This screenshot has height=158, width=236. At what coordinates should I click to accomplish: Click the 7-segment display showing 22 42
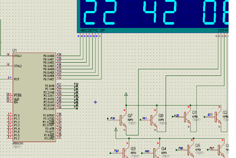click(153, 16)
